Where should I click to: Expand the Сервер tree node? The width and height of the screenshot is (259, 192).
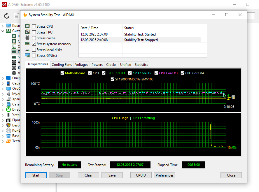3,83
